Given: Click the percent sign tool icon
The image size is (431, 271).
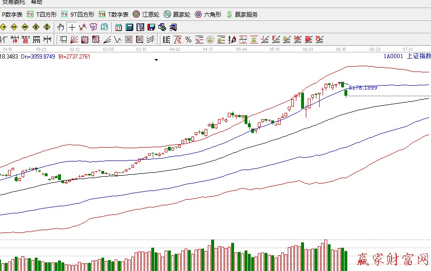Looking at the screenshot, I should [188, 39].
